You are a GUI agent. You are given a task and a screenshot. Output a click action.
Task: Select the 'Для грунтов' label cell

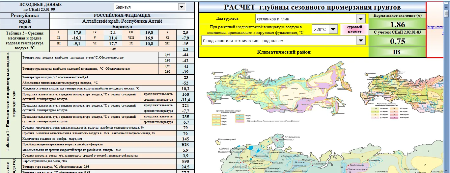[227, 19]
